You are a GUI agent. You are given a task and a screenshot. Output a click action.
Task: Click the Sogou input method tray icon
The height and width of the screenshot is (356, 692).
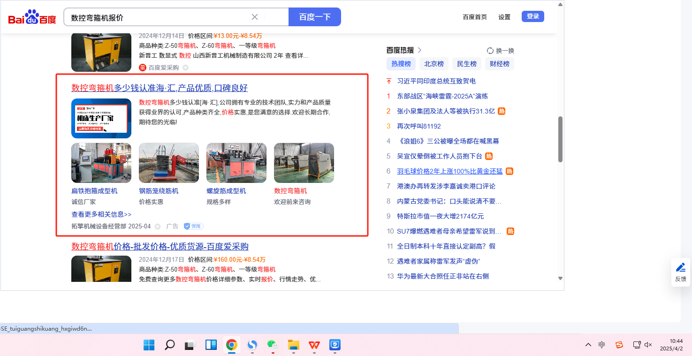click(619, 345)
